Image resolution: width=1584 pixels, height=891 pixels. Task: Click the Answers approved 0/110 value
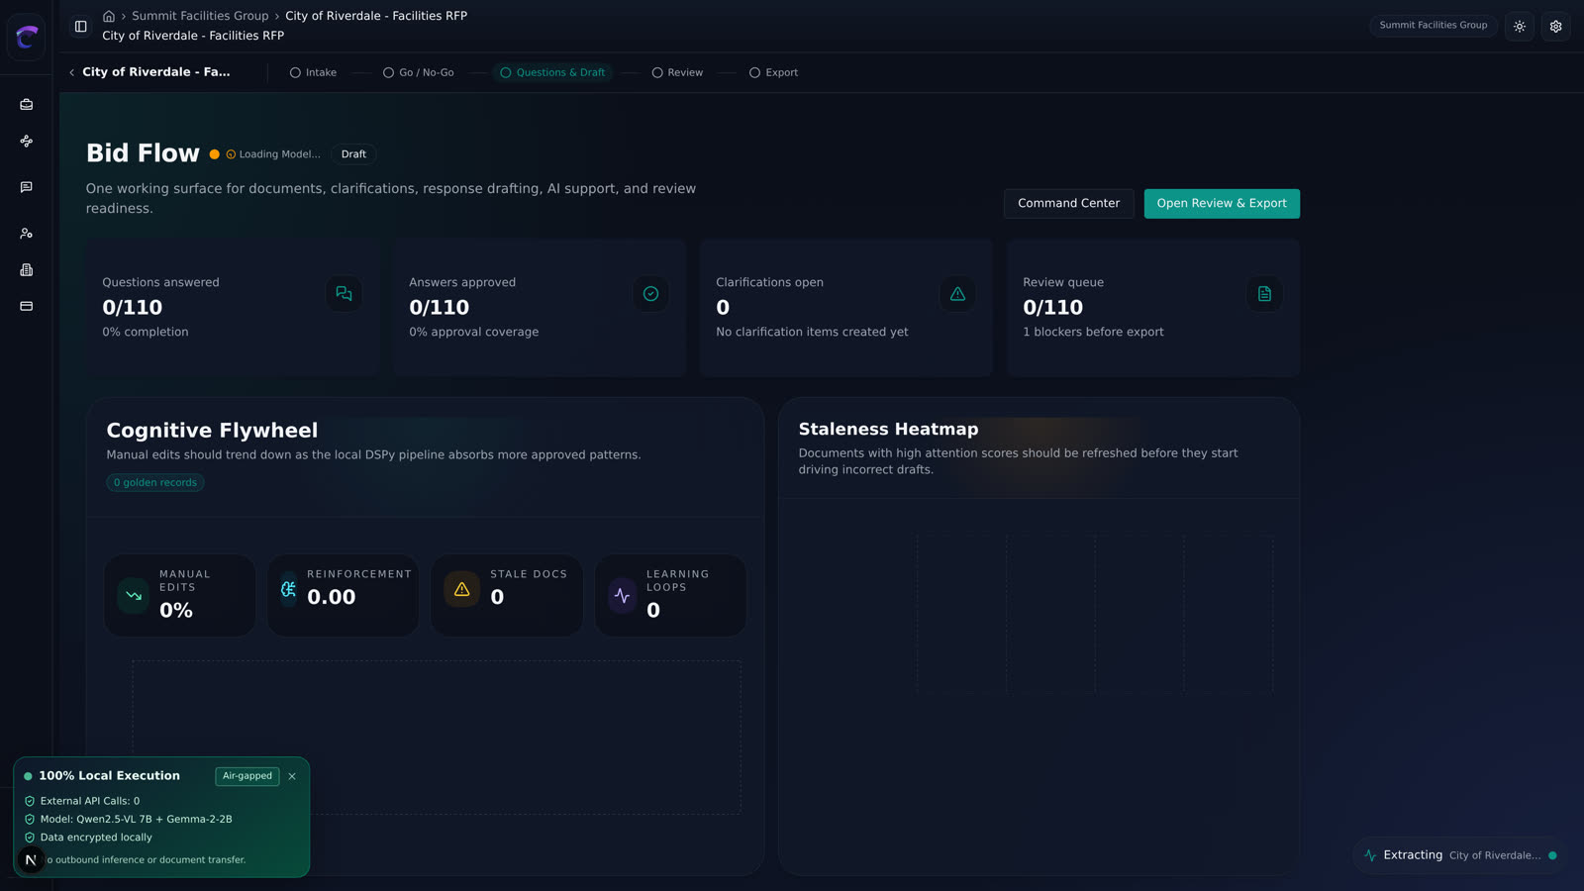[440, 308]
